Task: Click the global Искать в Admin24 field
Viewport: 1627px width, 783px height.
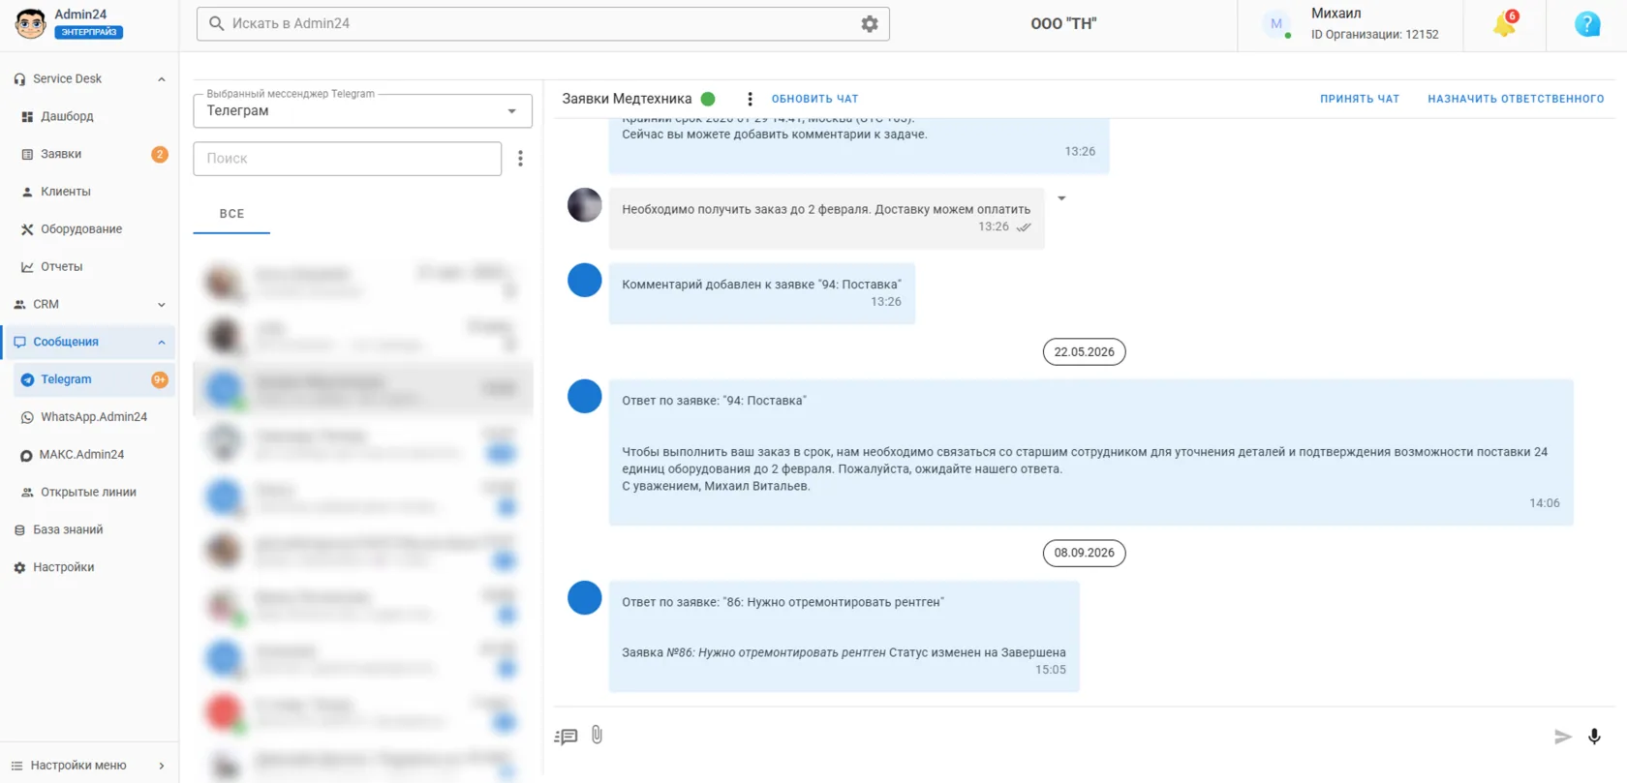Action: (x=542, y=24)
